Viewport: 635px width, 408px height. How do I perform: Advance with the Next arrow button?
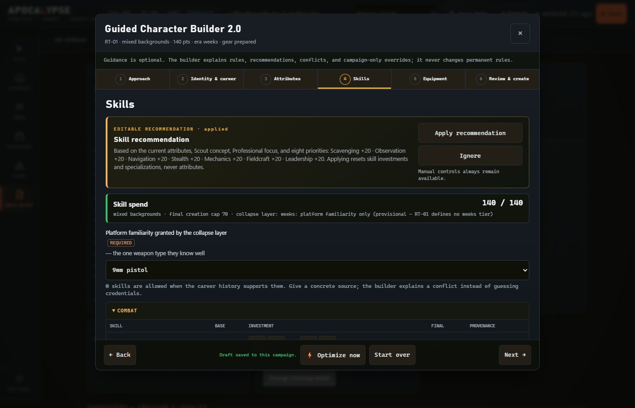[x=515, y=355]
